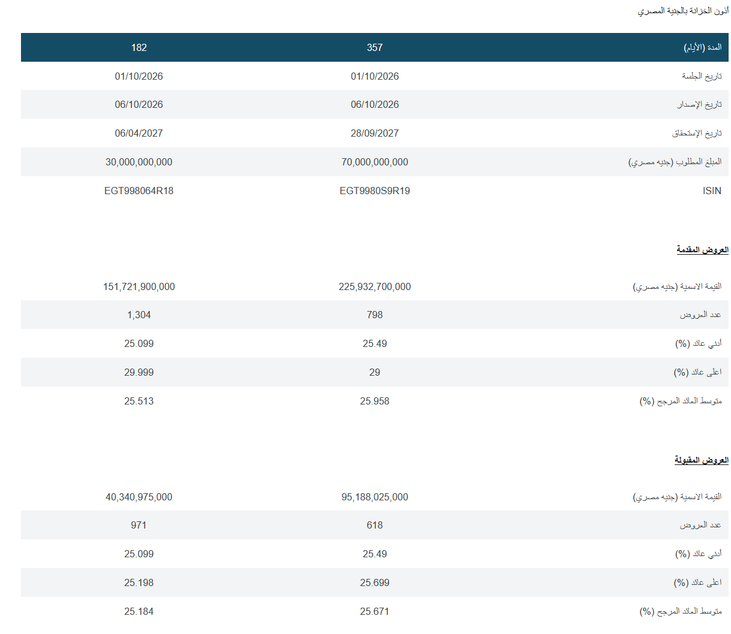Select accepted highest yield 25.198
Image resolution: width=731 pixels, height=634 pixels.
pos(139,582)
